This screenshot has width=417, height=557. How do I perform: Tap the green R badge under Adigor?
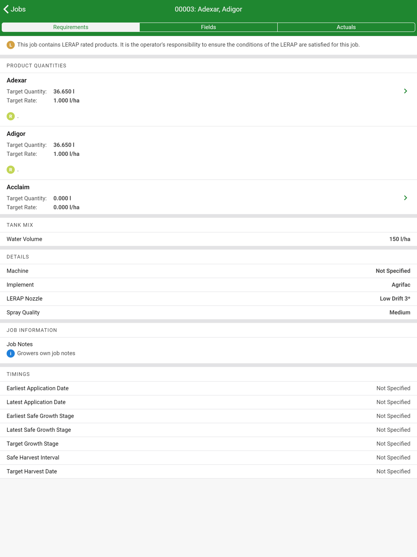[x=11, y=170]
